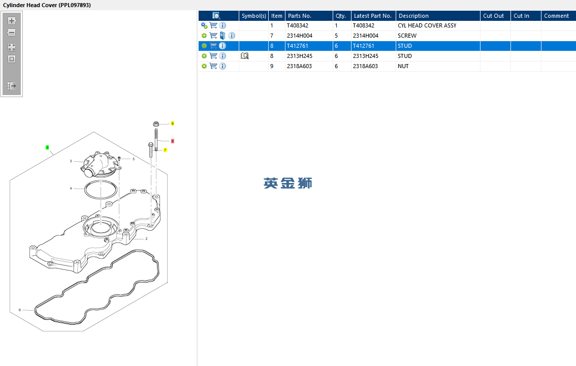The height and width of the screenshot is (366, 576).
Task: Open info for CYL HEAD COVER ASSY
Action: pyautogui.click(x=222, y=25)
